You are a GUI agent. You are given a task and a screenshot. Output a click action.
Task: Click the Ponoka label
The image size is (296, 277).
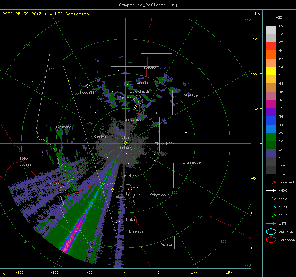[150, 68]
